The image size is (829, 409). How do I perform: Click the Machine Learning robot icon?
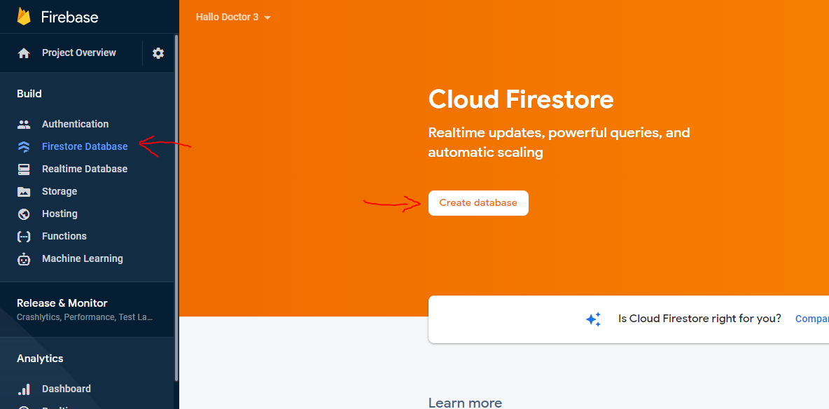tap(25, 258)
